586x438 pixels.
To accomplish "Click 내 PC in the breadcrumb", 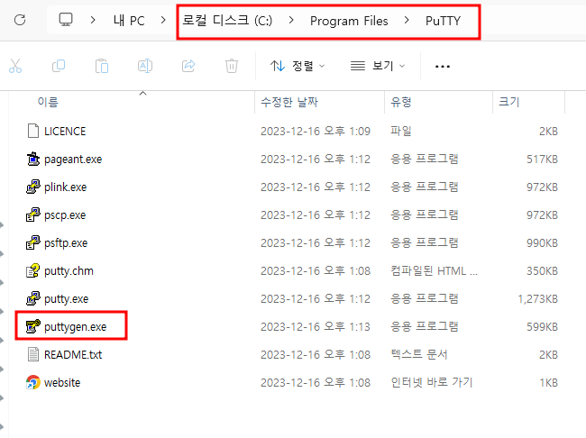I will pyautogui.click(x=129, y=21).
